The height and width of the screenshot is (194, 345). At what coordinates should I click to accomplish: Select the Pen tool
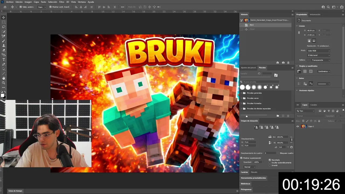click(4, 64)
